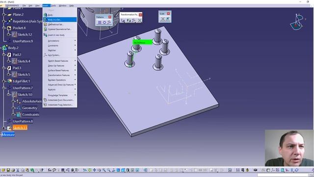Choose 'Body in a Set...' from Insert menu

[60, 20]
